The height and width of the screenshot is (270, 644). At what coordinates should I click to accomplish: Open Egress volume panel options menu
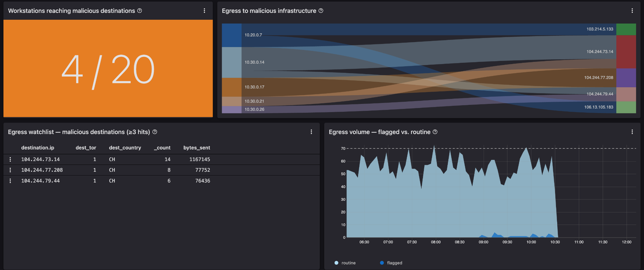pyautogui.click(x=632, y=132)
